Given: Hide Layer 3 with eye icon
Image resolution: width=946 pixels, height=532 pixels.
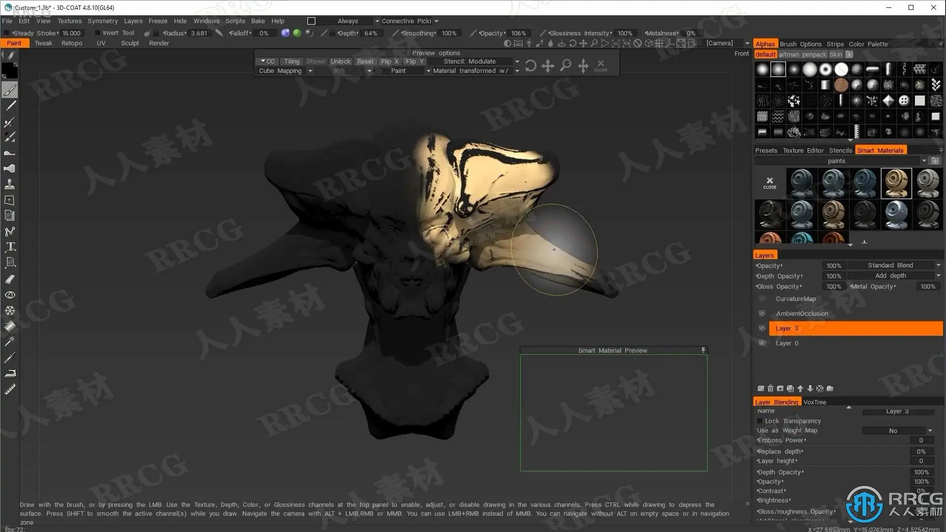Looking at the screenshot, I should (762, 328).
